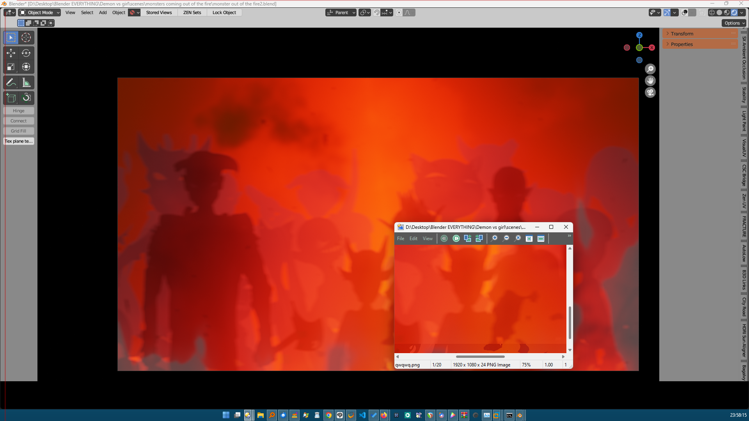The height and width of the screenshot is (421, 749).
Task: Click the pan hand gizmo
Action: [650, 81]
